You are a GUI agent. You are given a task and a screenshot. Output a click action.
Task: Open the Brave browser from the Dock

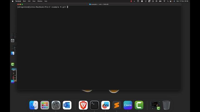tap(83, 105)
